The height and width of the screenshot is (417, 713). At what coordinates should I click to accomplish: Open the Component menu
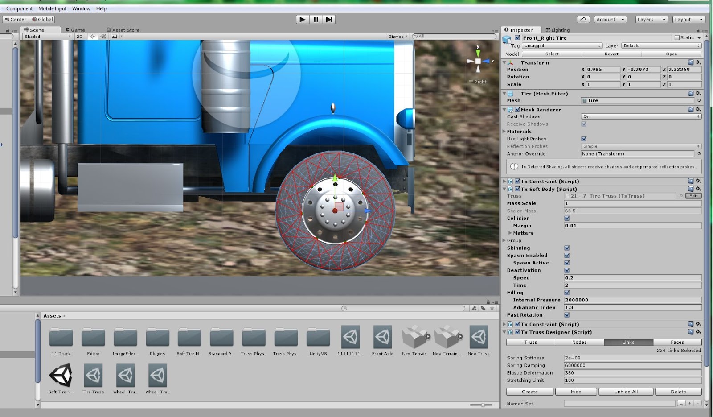pyautogui.click(x=20, y=8)
